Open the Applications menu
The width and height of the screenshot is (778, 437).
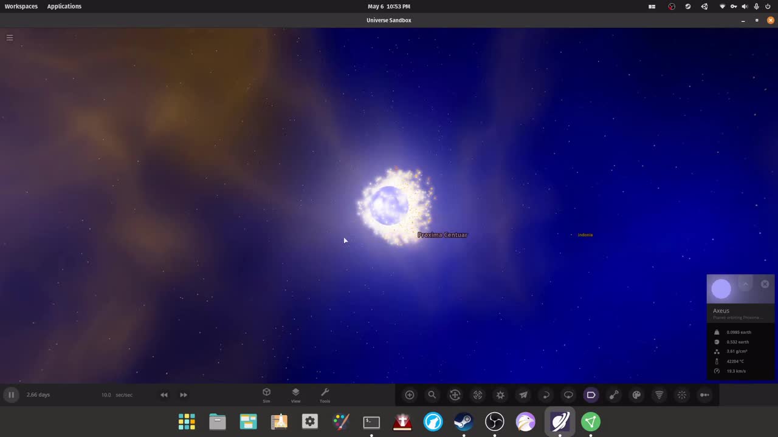(64, 6)
